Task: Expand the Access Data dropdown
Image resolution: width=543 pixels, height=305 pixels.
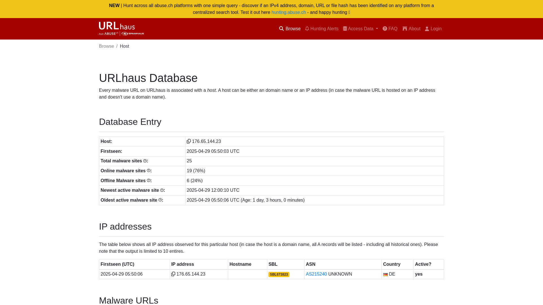Action: pos(361,29)
